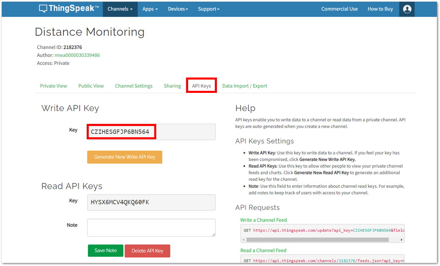The height and width of the screenshot is (266, 440).
Task: Select the Sharing tab
Action: point(172,86)
